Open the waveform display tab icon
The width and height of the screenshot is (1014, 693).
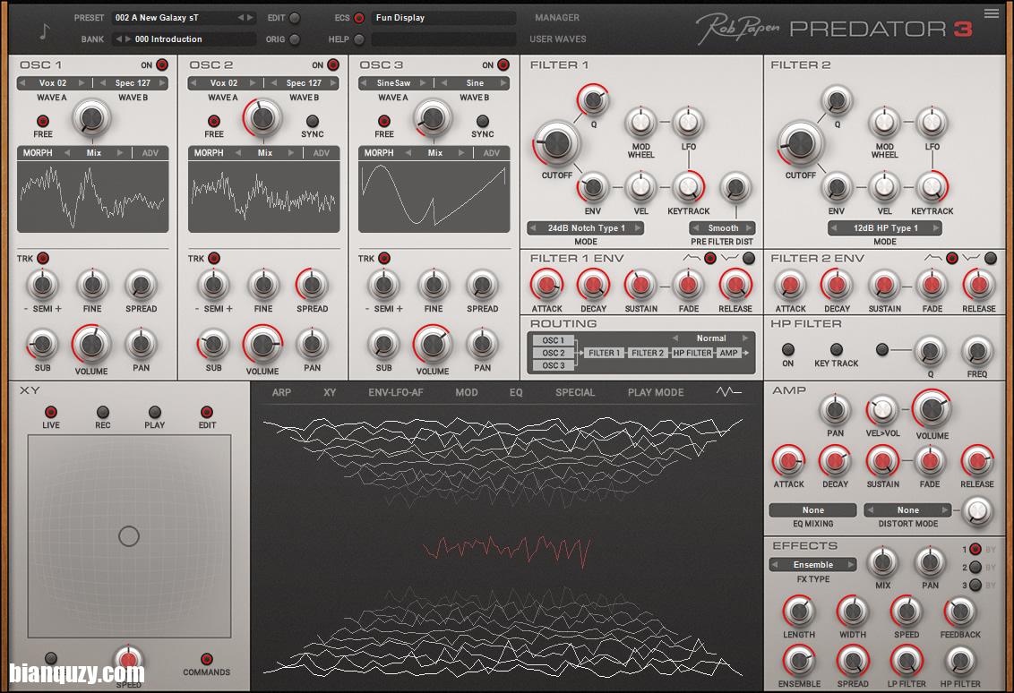[x=728, y=392]
